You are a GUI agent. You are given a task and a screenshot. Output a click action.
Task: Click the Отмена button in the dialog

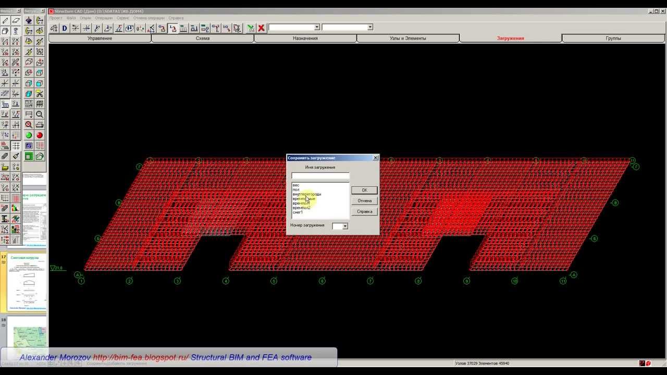(364, 201)
